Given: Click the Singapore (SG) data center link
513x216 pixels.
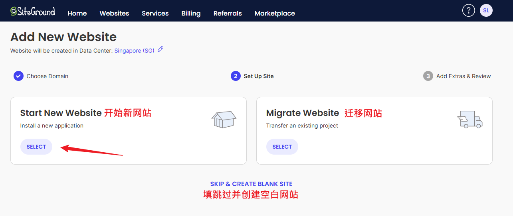Looking at the screenshot, I should (x=134, y=51).
